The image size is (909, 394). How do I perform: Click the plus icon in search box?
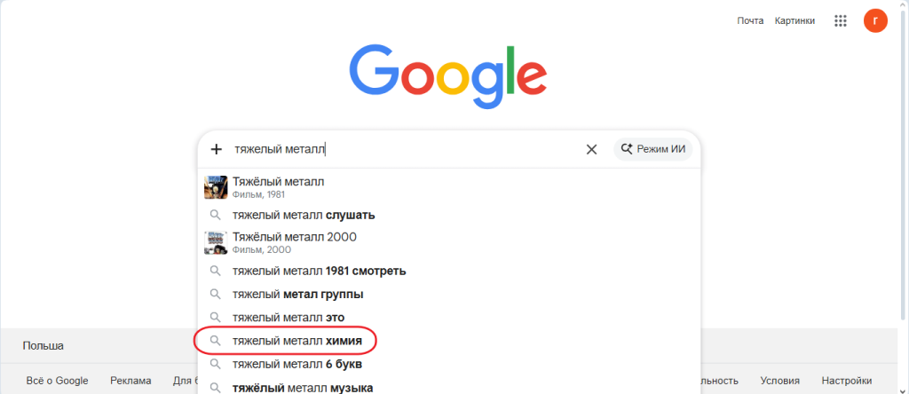click(x=216, y=149)
